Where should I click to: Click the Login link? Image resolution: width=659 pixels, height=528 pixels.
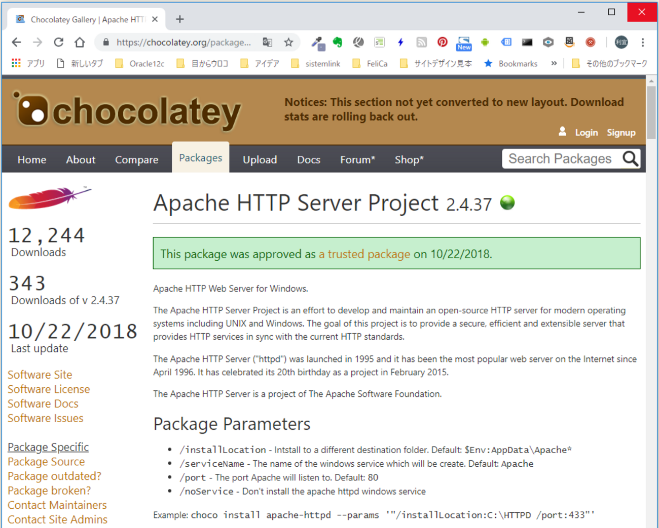pos(587,133)
